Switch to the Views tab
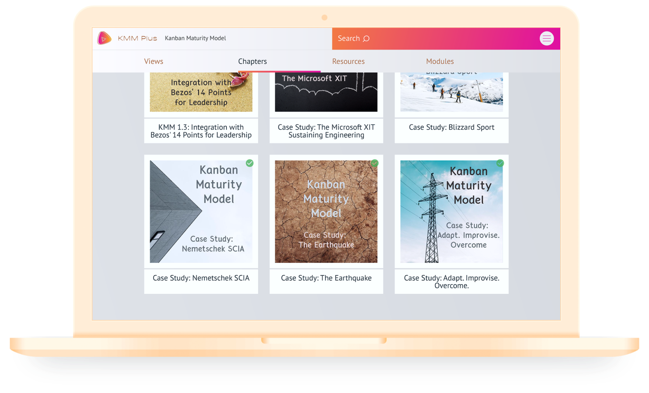Viewport: 649px width, 393px height. (154, 62)
